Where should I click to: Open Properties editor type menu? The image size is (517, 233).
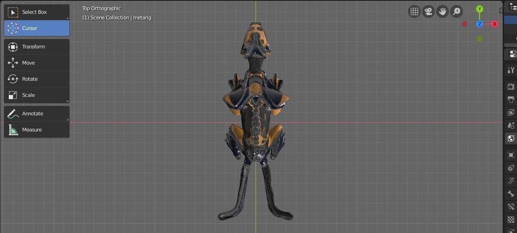[x=513, y=54]
